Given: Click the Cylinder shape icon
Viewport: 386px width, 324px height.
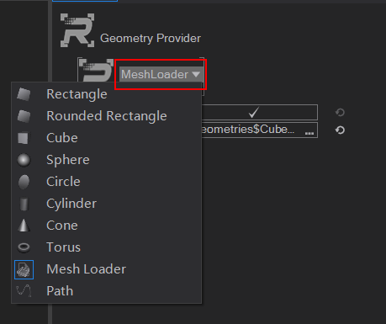Looking at the screenshot, I should tap(24, 204).
